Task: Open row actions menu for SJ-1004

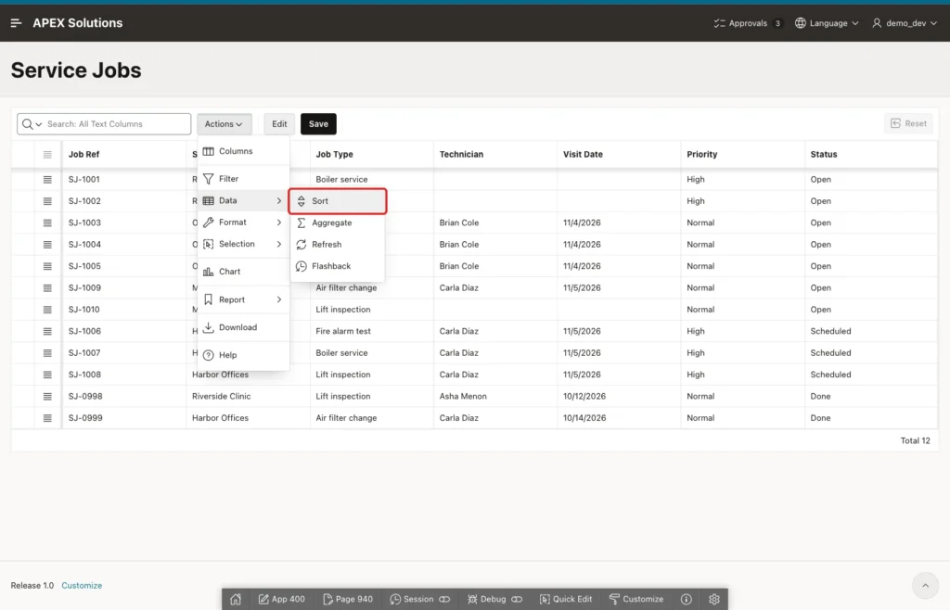Action: [x=47, y=245]
